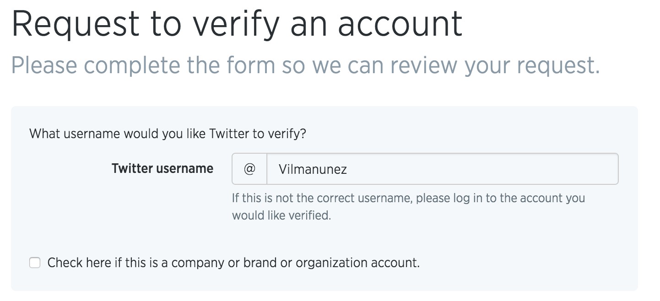The width and height of the screenshot is (660, 301).
Task: Toggle the checkbox below the username section
Action: pos(34,263)
